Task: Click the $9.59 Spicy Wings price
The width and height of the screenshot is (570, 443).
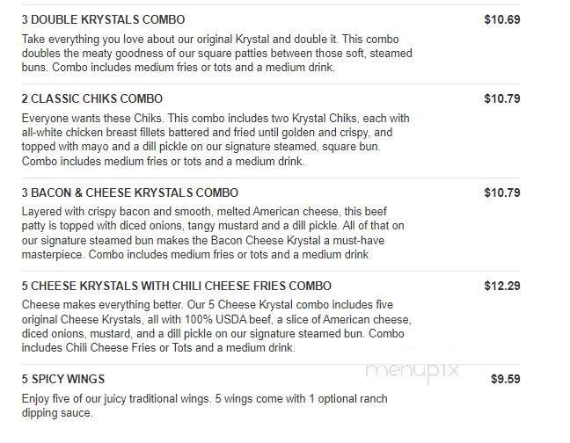Action: pyautogui.click(x=505, y=380)
